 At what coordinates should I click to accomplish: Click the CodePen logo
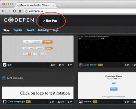point(19,20)
